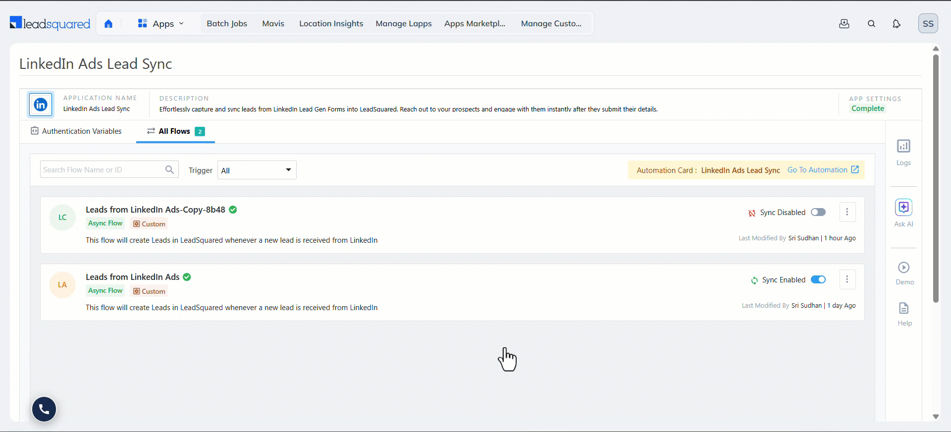Click the vertical scrollbar thumb
Screen dimensions: 951x432
[x=936, y=178]
